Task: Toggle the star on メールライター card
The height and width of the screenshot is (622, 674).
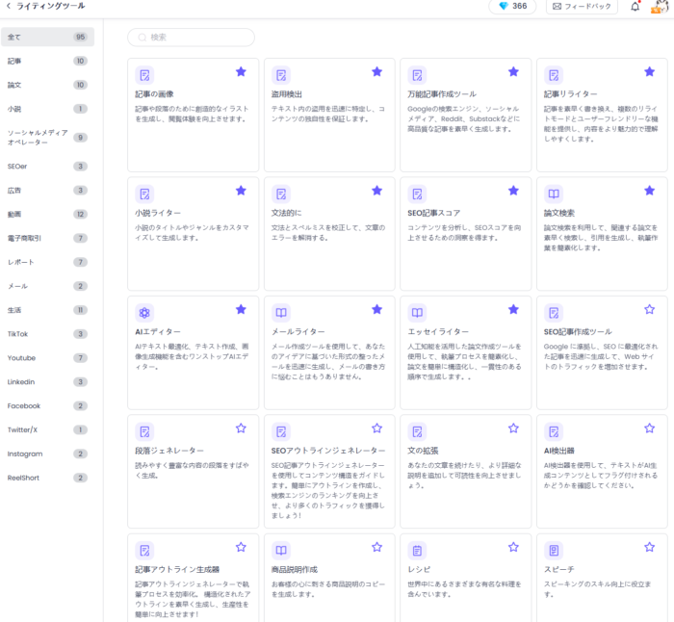Action: pyautogui.click(x=377, y=309)
